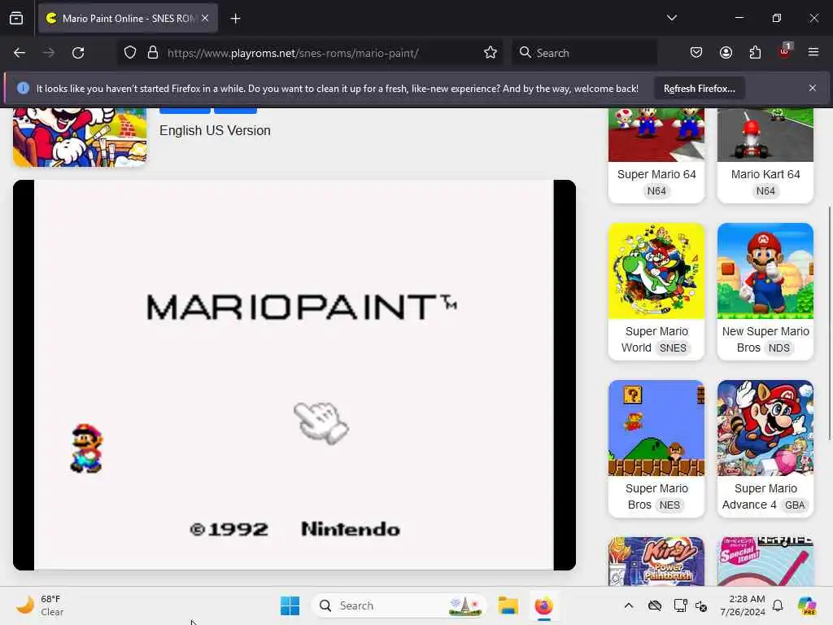Image resolution: width=833 pixels, height=625 pixels.
Task: Click the Mario Paint cover artwork
Action: point(80,137)
